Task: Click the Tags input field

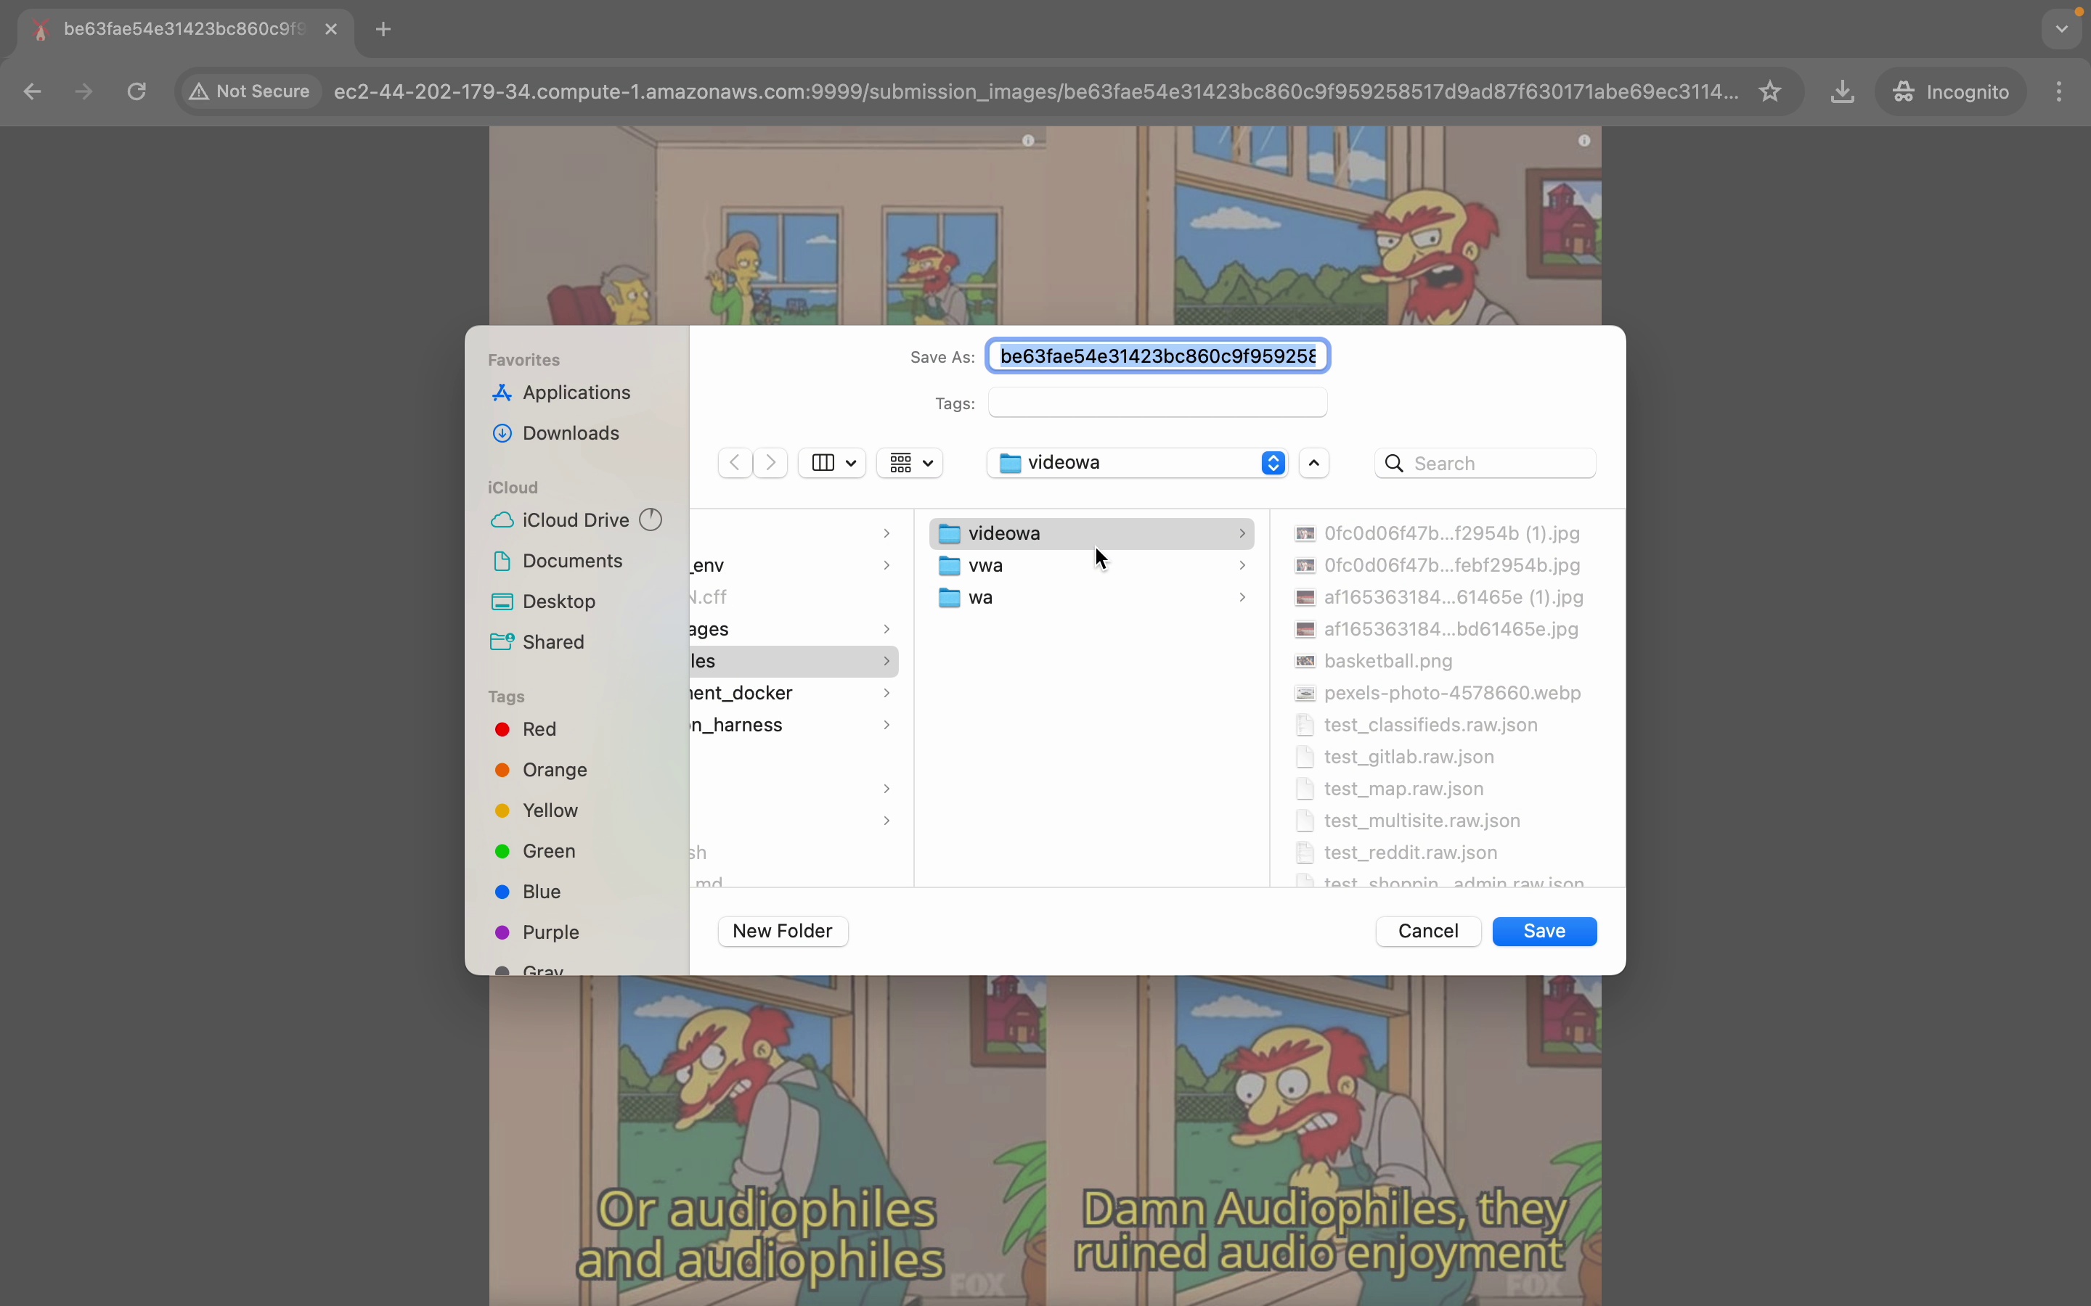Action: (1157, 403)
